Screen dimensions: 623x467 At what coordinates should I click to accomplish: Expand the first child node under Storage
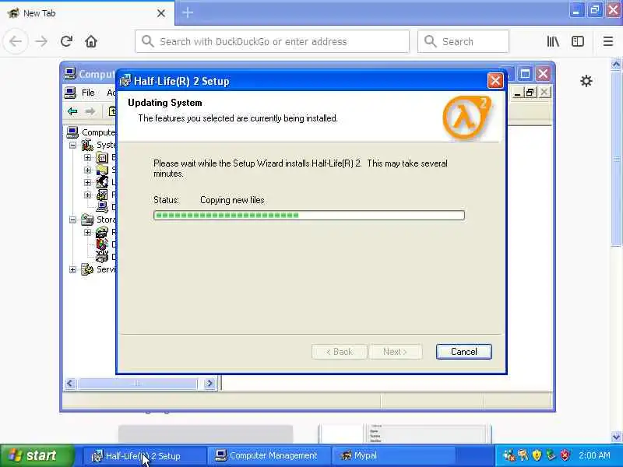click(x=87, y=232)
